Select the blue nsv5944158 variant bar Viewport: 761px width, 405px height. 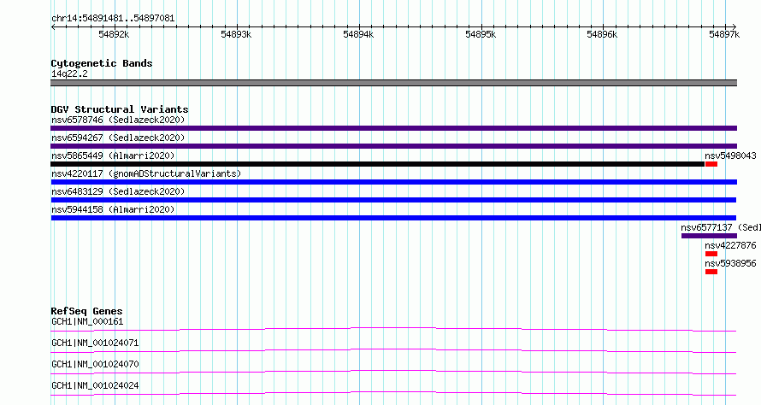393,218
